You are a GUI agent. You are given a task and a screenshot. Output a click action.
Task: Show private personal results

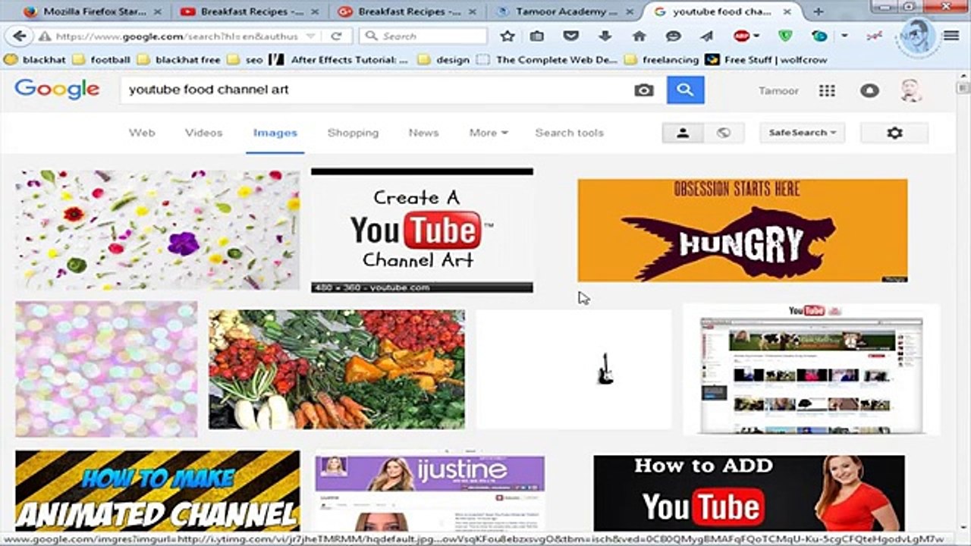click(683, 133)
